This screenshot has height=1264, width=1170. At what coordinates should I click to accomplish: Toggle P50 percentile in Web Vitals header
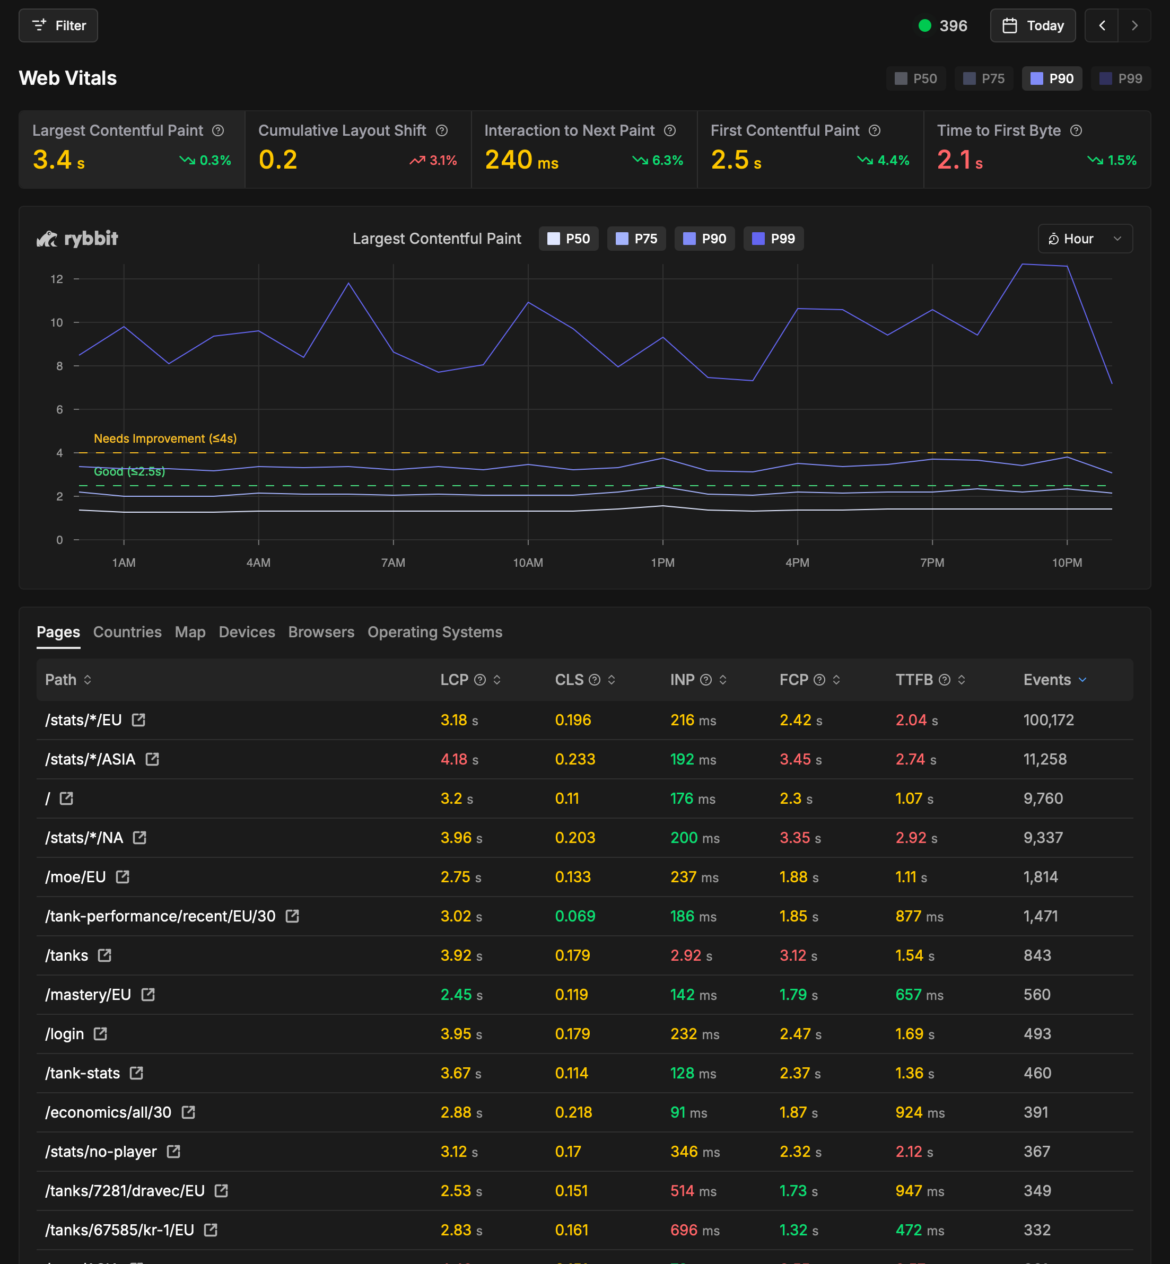pyautogui.click(x=915, y=78)
